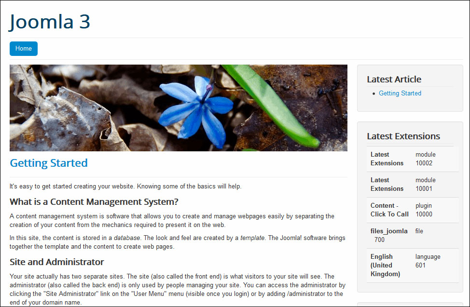The image size is (470, 307).
Task: Click the paragraph starting 'Your site actually has'
Action: point(178,289)
